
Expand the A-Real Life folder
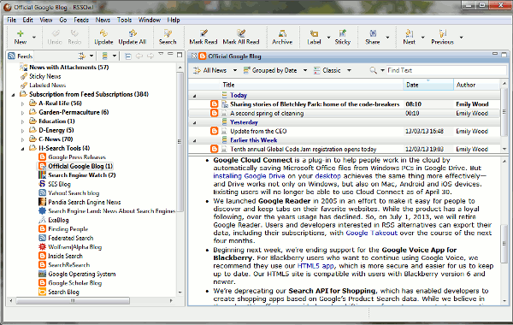point(22,103)
